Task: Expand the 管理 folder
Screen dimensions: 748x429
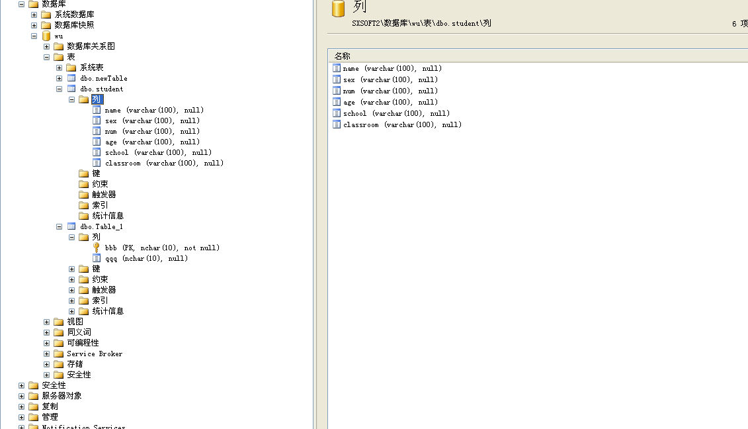Action: [21, 417]
